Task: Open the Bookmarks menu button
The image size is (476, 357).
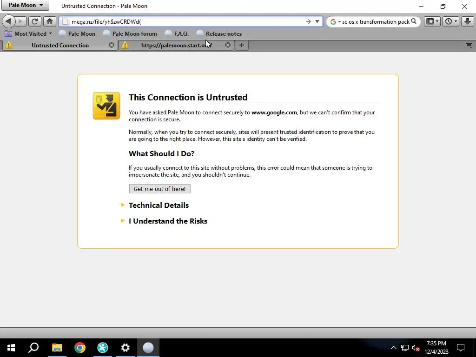Action: tap(430, 21)
